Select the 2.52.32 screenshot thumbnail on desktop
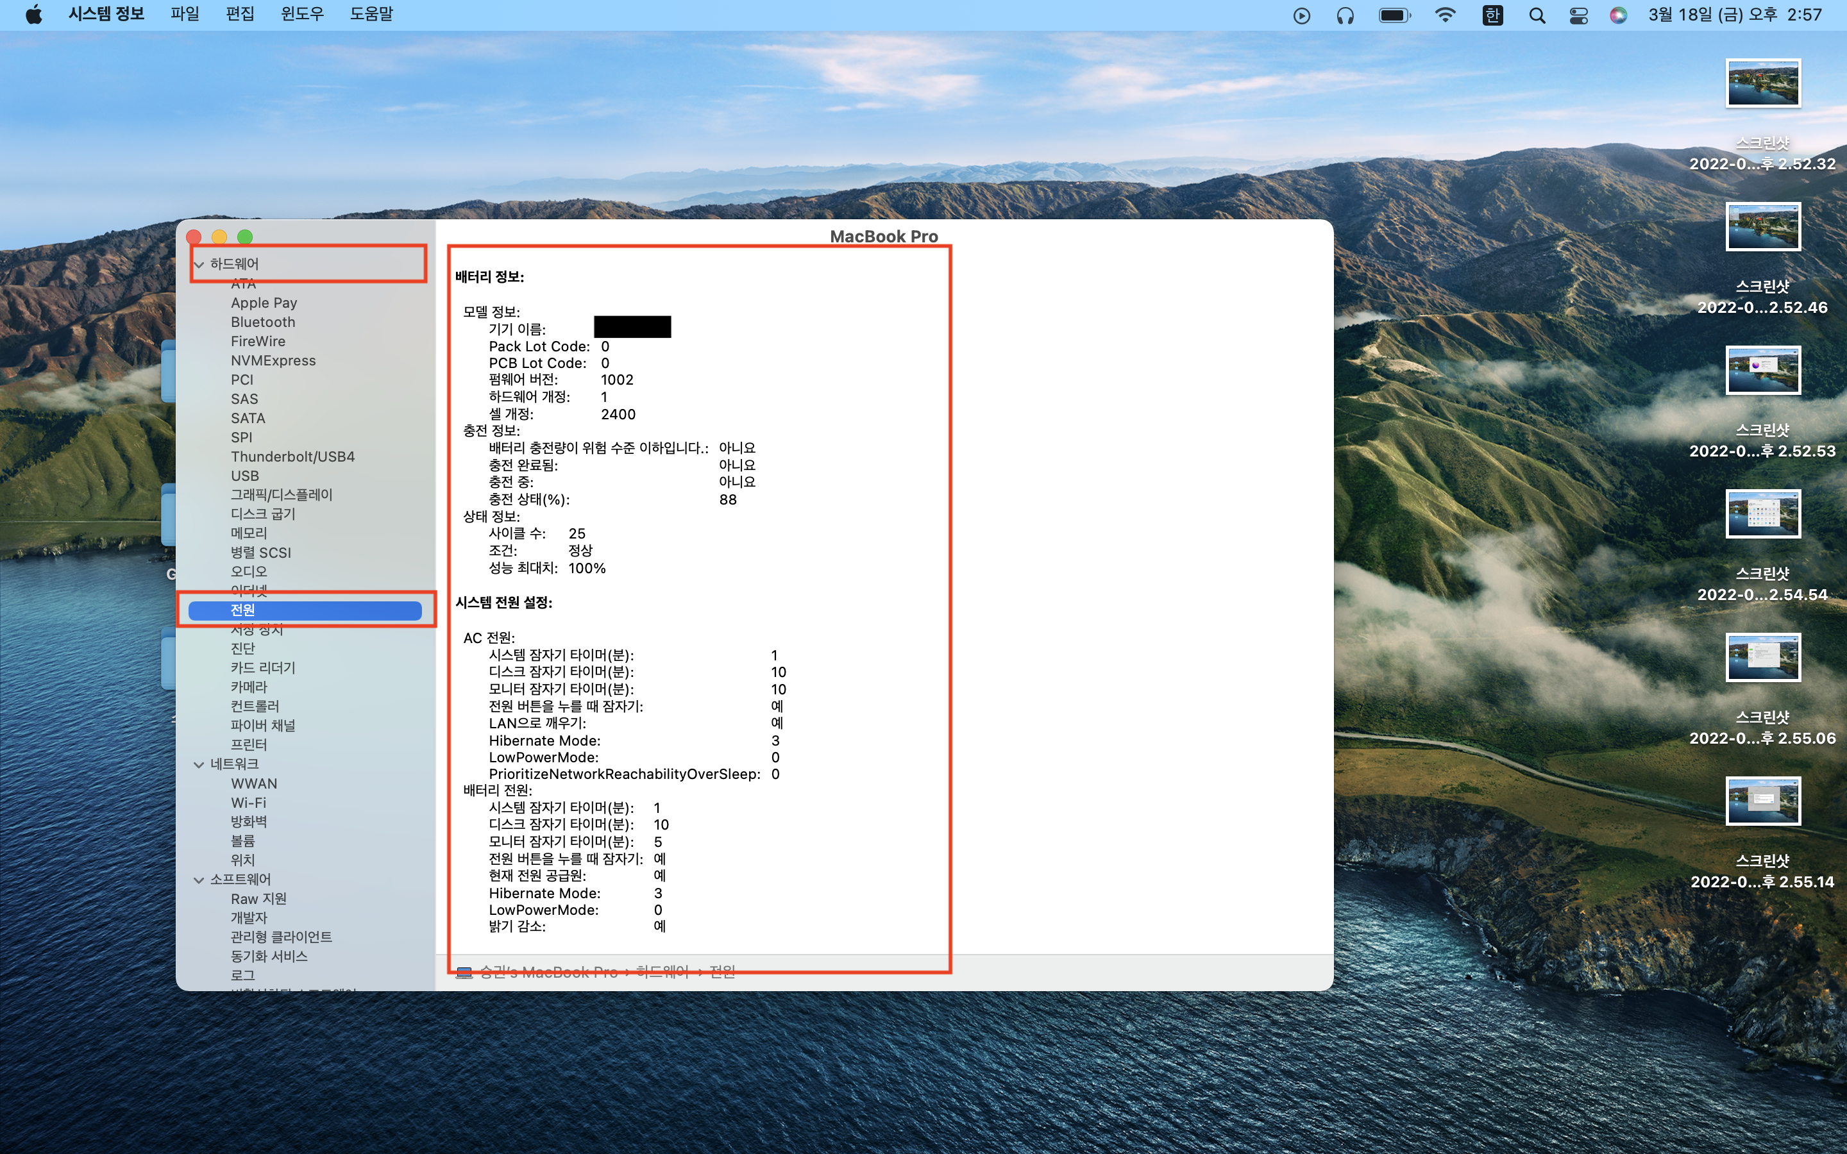 click(x=1762, y=83)
